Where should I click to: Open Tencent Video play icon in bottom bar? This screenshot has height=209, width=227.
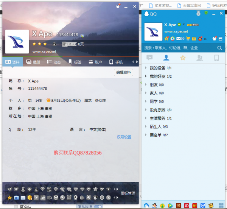coord(170,206)
